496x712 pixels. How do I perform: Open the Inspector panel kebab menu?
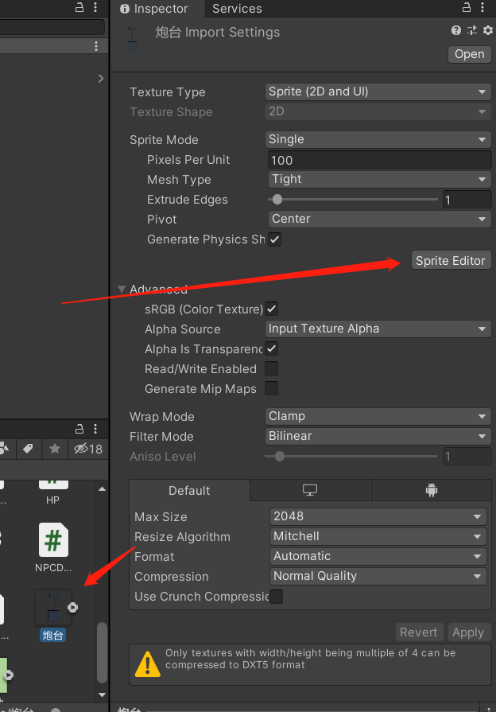tap(482, 7)
